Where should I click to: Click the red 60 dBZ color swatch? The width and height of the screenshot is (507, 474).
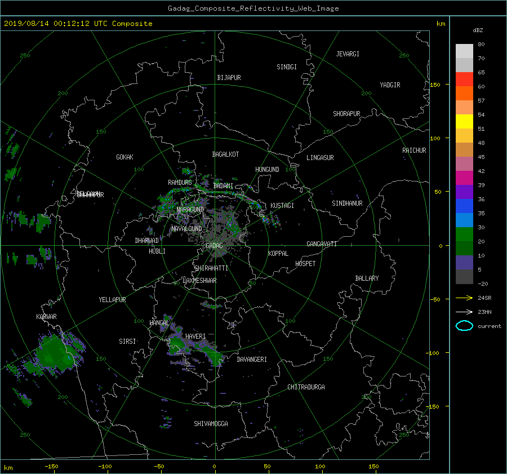point(464,79)
